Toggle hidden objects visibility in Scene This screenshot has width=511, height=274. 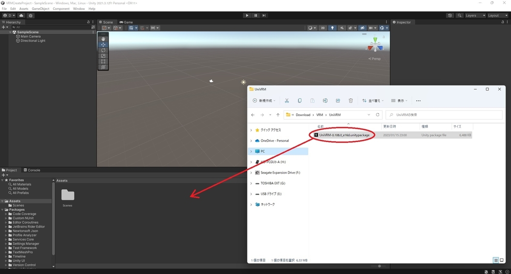[x=362, y=28]
